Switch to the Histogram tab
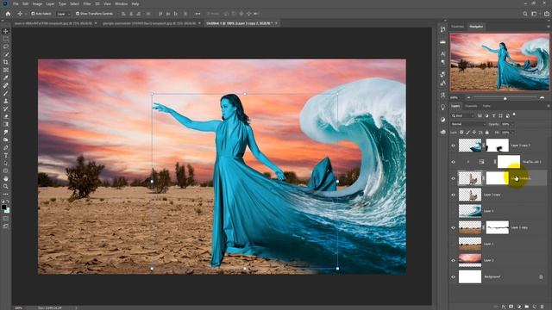 [458, 27]
